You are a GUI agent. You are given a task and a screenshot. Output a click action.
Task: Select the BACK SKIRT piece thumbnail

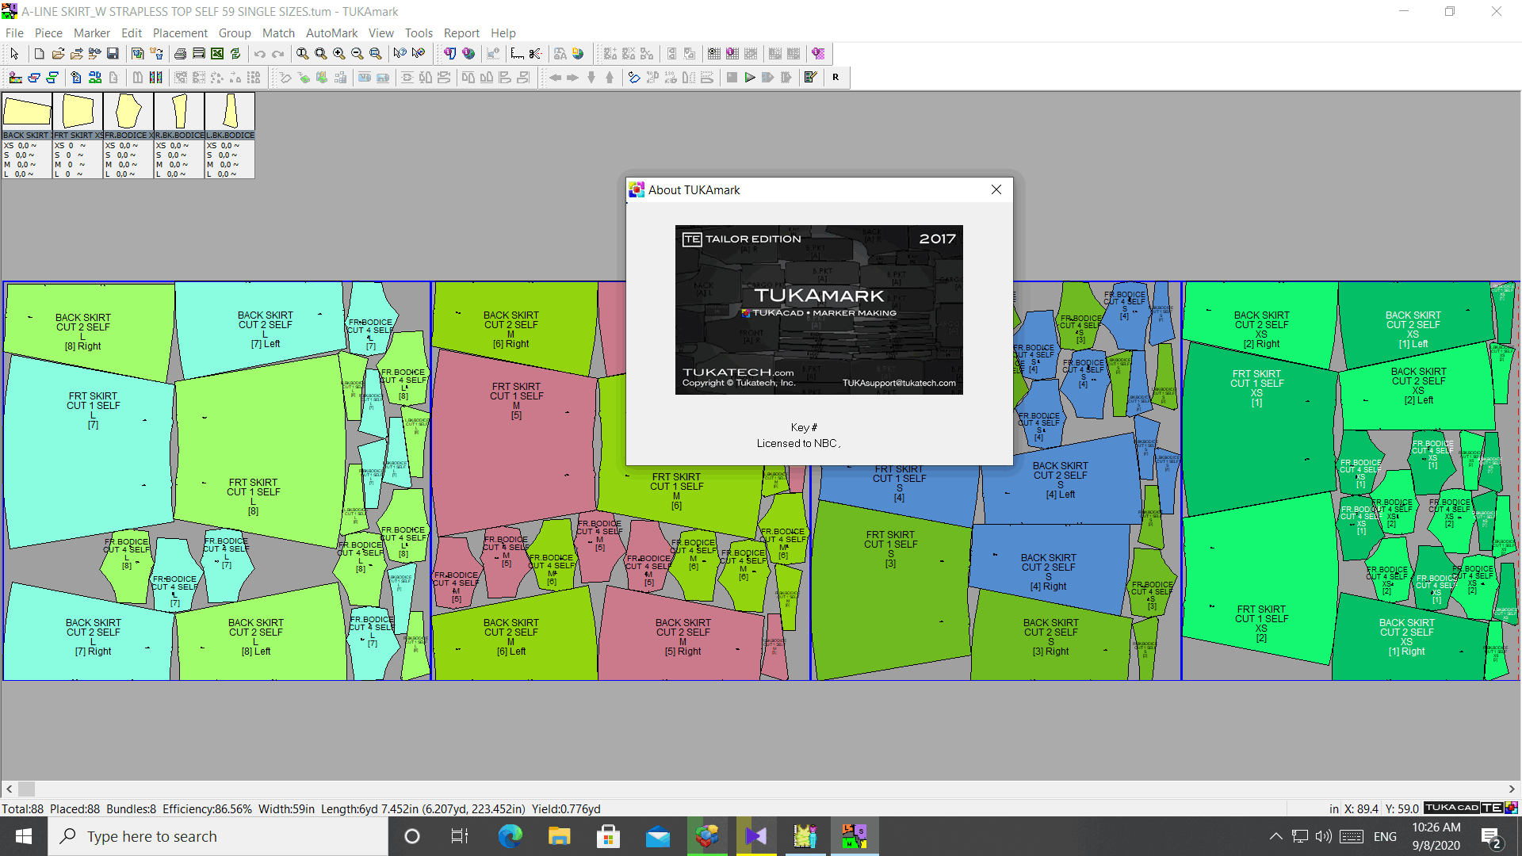pyautogui.click(x=27, y=112)
